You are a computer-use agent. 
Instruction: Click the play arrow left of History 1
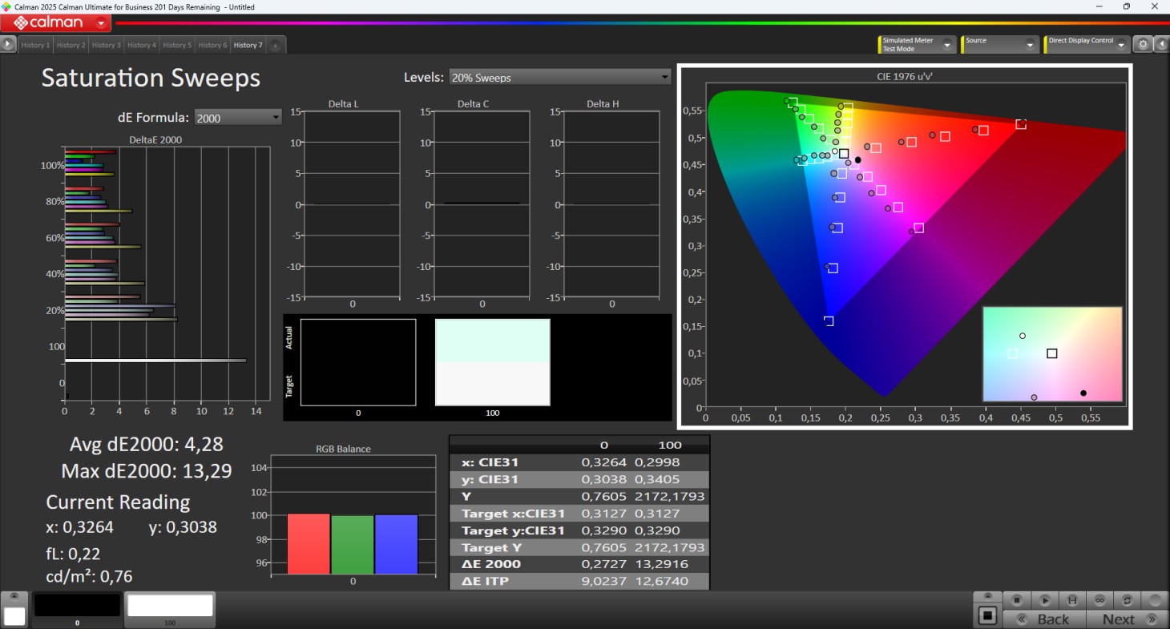(x=8, y=45)
